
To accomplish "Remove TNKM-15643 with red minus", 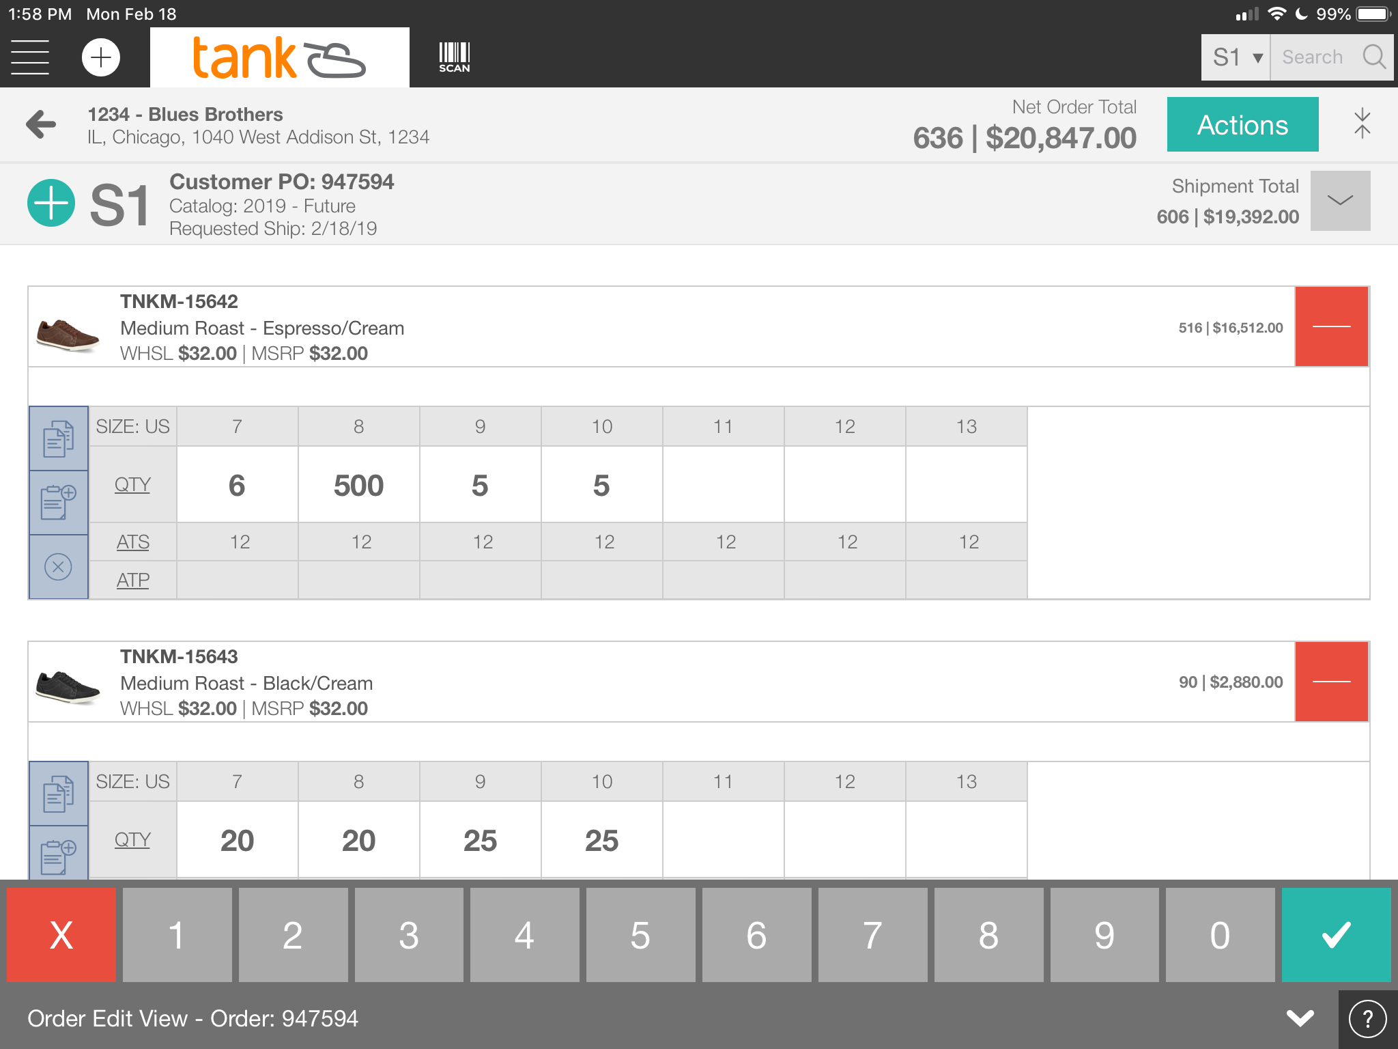I will pos(1331,682).
